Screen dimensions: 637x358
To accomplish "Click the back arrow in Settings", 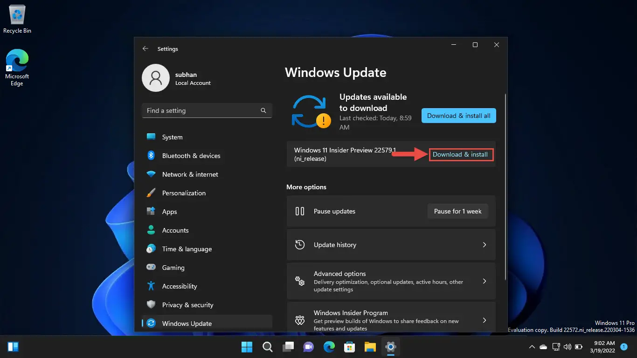I will click(x=145, y=48).
